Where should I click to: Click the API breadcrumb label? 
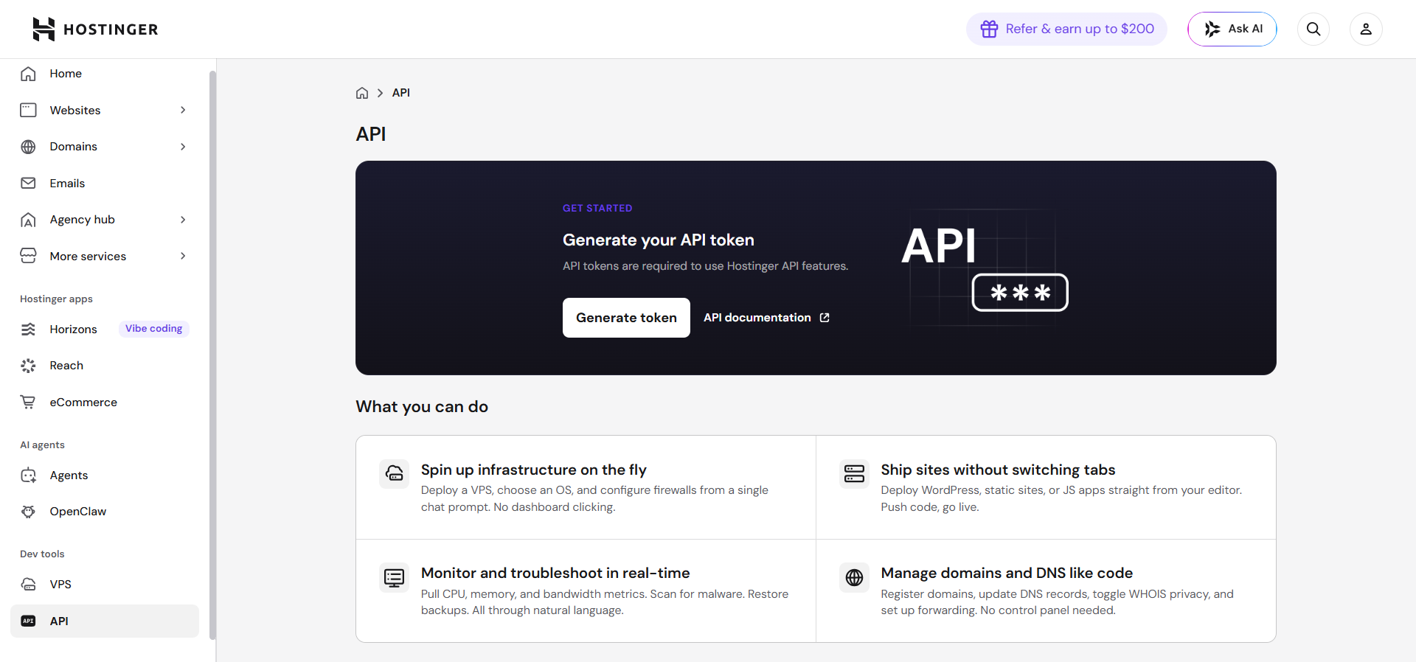click(x=401, y=93)
